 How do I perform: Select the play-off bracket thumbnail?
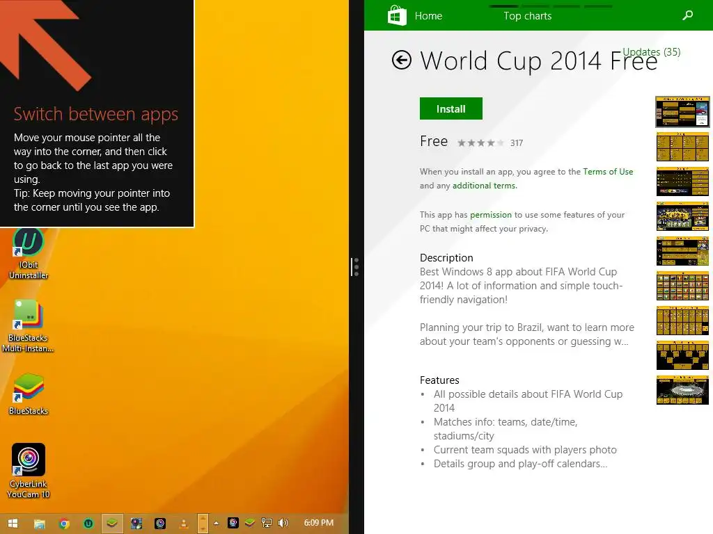tap(682, 355)
